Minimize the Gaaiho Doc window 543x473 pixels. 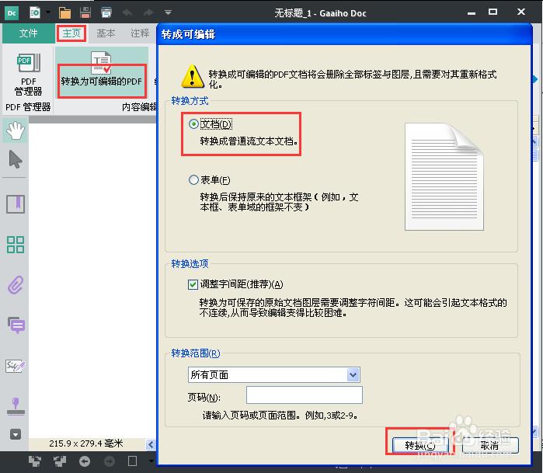pyautogui.click(x=472, y=13)
